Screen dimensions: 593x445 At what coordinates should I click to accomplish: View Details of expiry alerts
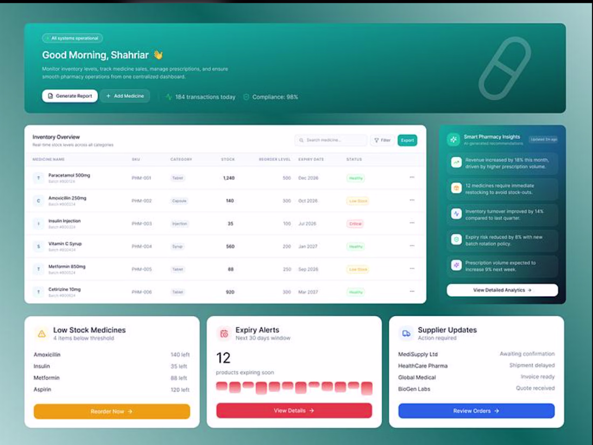(294, 411)
